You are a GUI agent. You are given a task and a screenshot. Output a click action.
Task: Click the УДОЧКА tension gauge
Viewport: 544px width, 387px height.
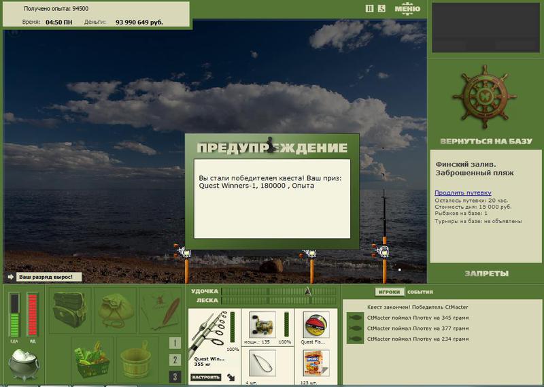pos(279,291)
